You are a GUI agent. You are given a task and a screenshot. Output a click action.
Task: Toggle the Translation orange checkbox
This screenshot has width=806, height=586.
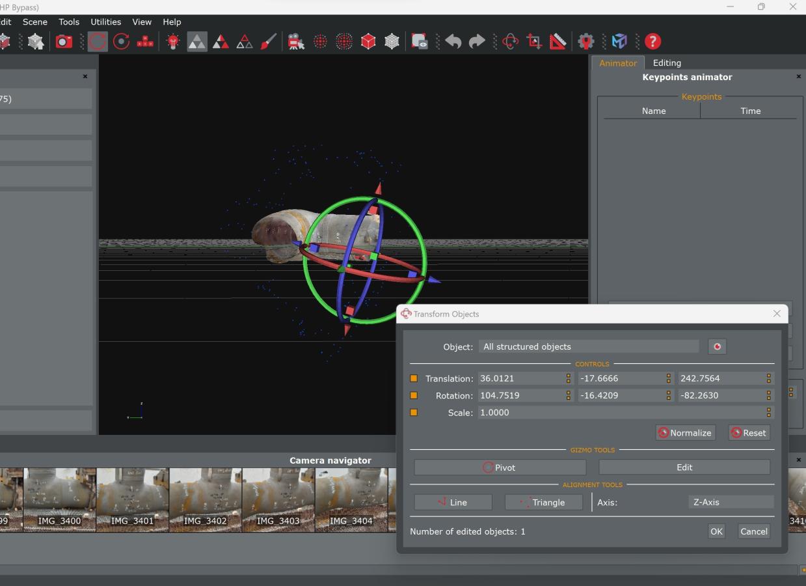[414, 378]
